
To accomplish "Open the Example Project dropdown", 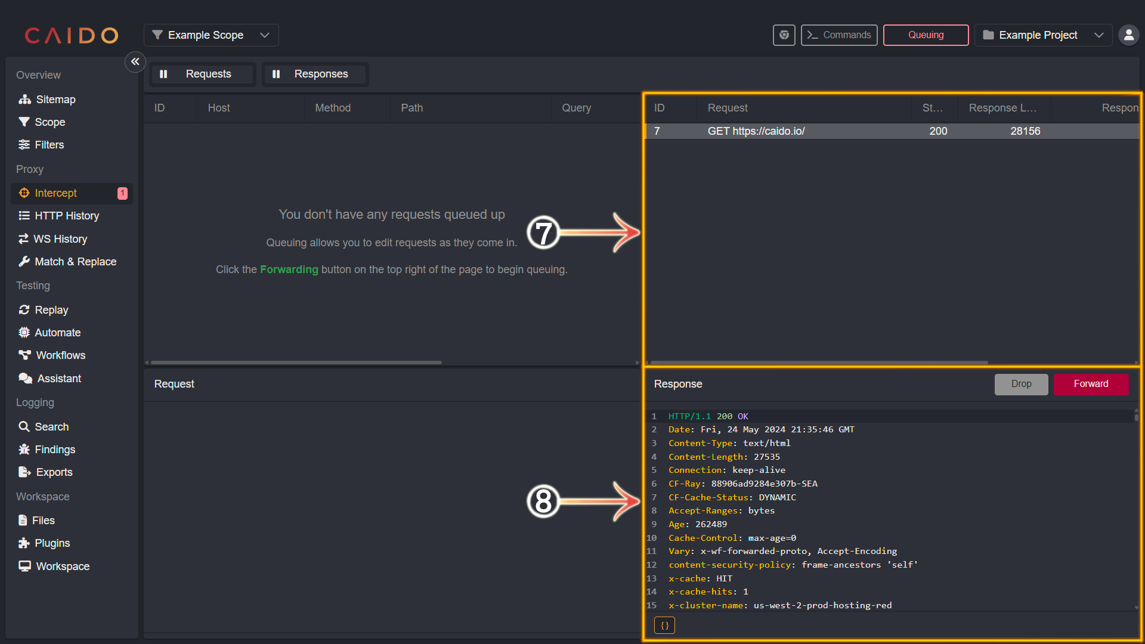I will [1043, 35].
